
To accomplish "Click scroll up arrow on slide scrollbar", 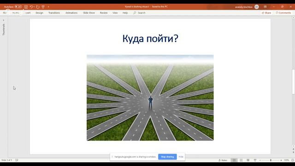I will pyautogui.click(x=293, y=18).
